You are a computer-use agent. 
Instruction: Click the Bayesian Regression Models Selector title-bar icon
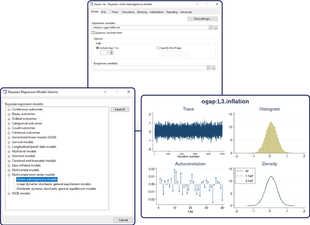click(4, 92)
